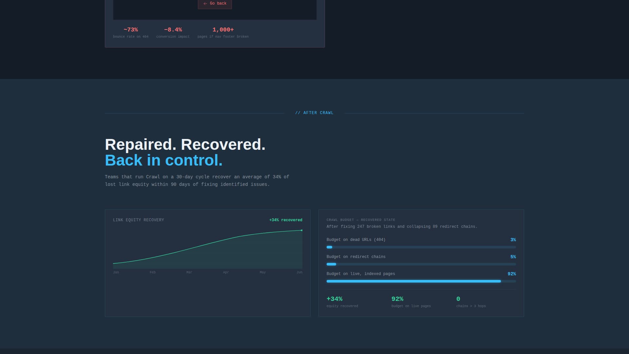The image size is (629, 354).
Task: Click the 5% redirect chains value
Action: [x=513, y=257]
